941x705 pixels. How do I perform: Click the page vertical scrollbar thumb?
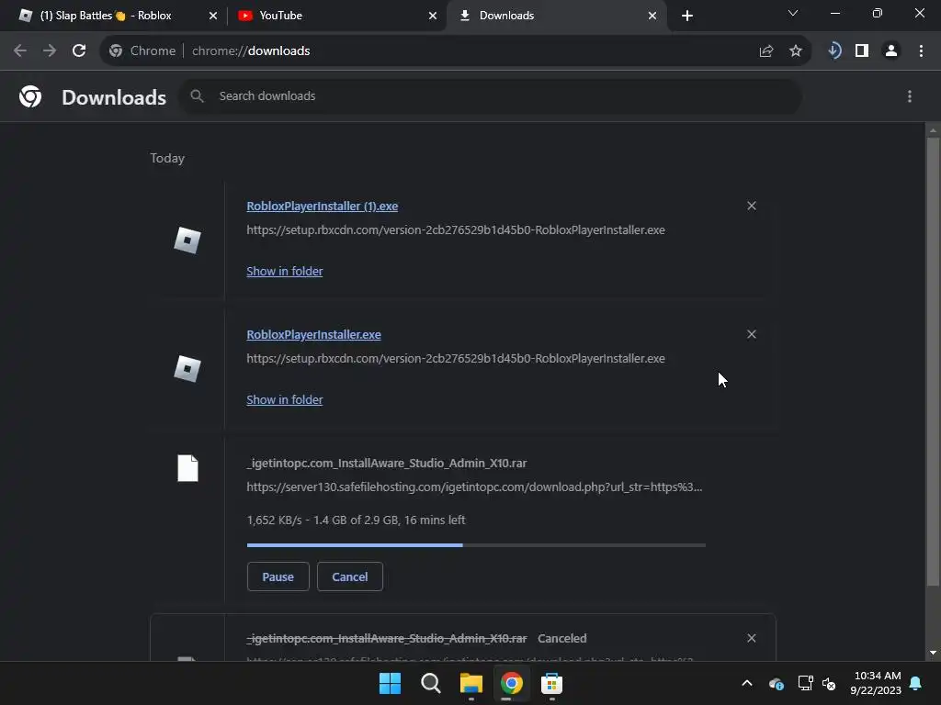pos(933,362)
